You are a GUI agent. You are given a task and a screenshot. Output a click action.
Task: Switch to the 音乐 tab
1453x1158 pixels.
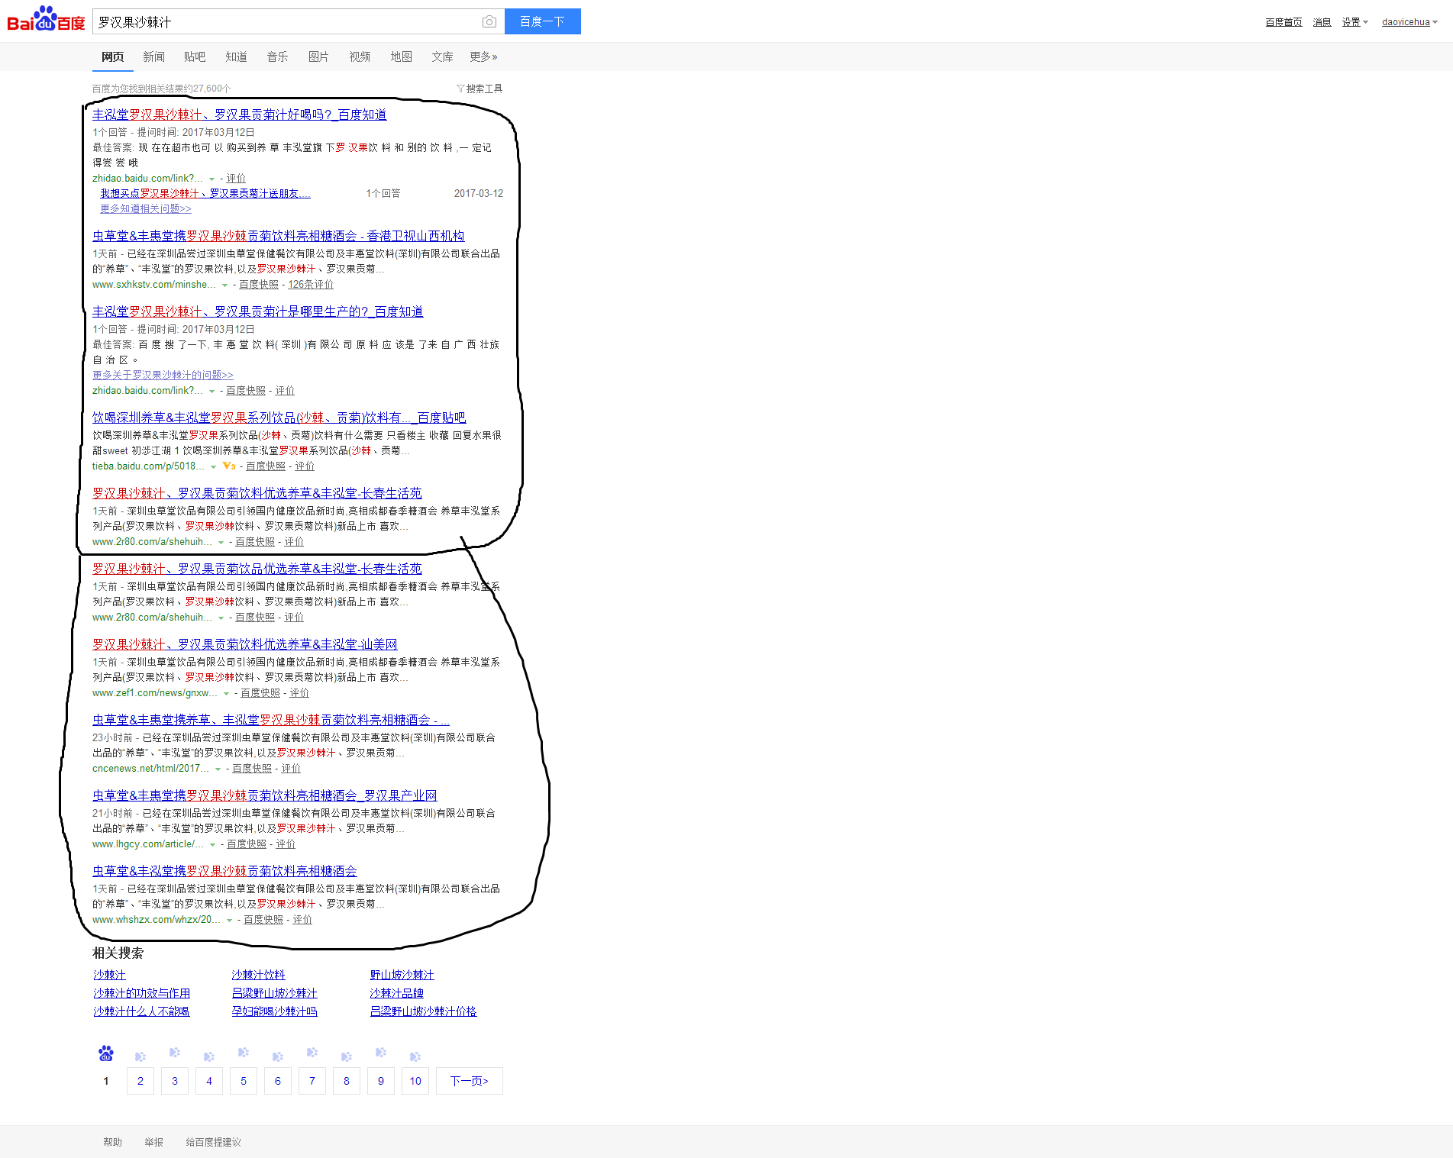pos(277,56)
